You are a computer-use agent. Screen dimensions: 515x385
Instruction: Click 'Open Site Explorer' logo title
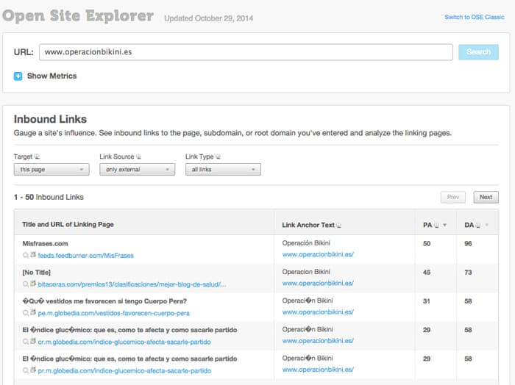click(x=78, y=15)
